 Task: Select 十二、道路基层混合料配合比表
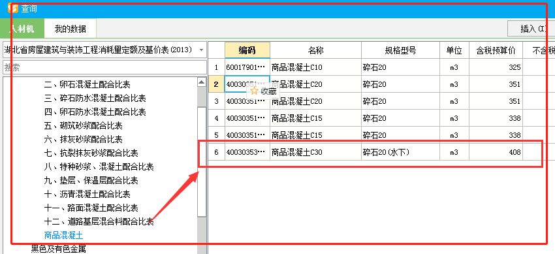[99, 222]
